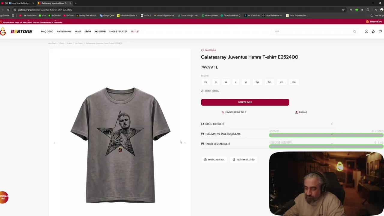384x216 pixels.
Task: Show next product image arrow
Action: click(x=185, y=143)
